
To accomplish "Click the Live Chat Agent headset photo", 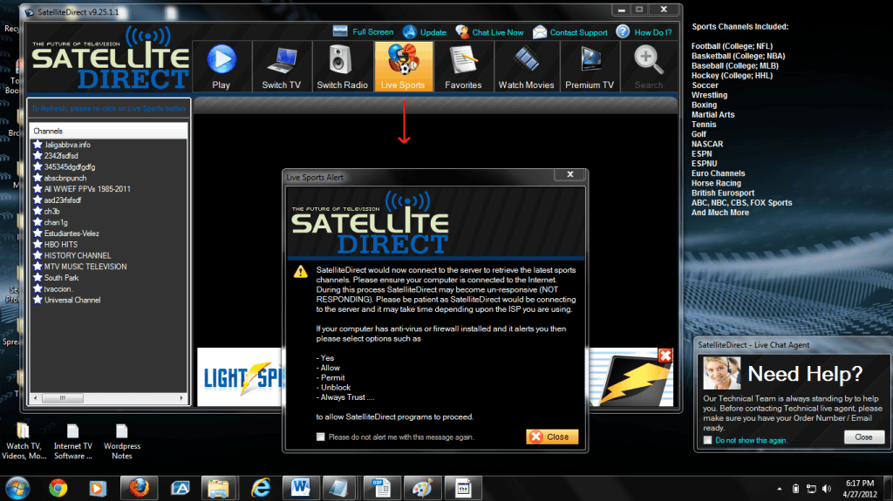I will [721, 373].
